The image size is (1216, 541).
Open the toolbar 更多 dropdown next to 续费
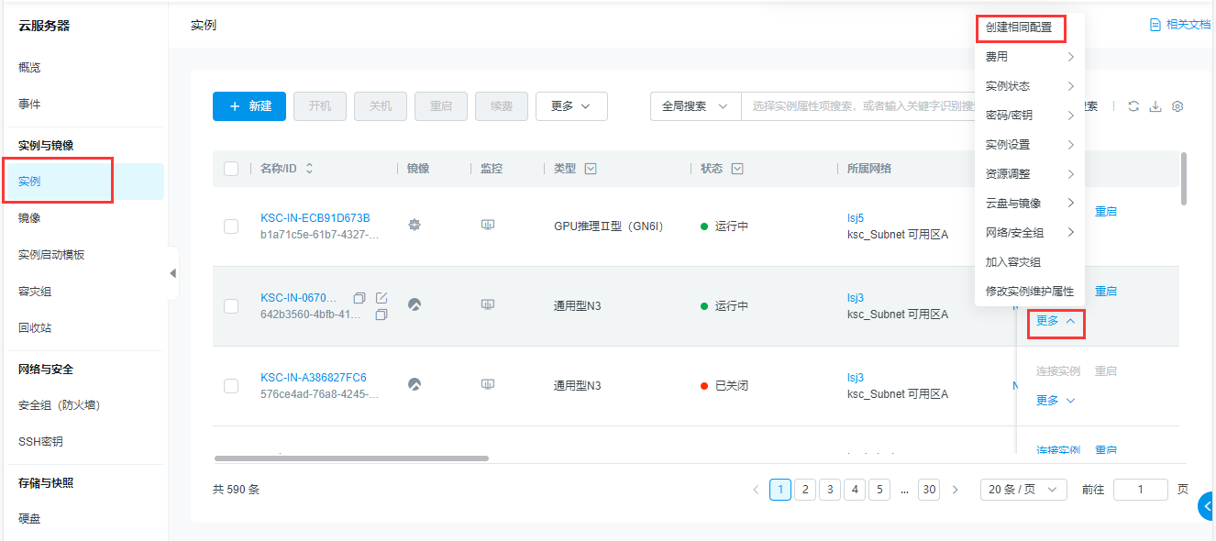[x=570, y=106]
